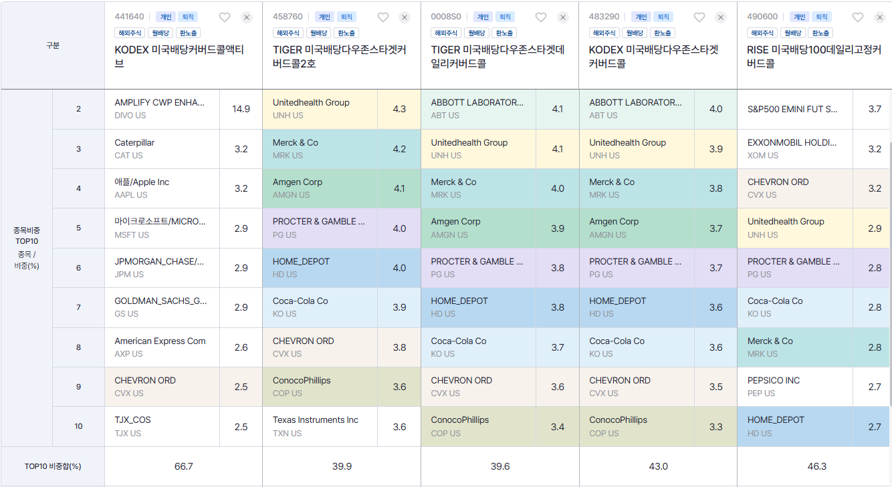Select the TOP10 비중합(%) row label
892x487 pixels.
[x=53, y=466]
